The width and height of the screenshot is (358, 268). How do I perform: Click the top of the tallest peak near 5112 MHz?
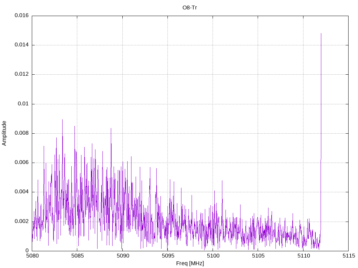click(x=321, y=33)
